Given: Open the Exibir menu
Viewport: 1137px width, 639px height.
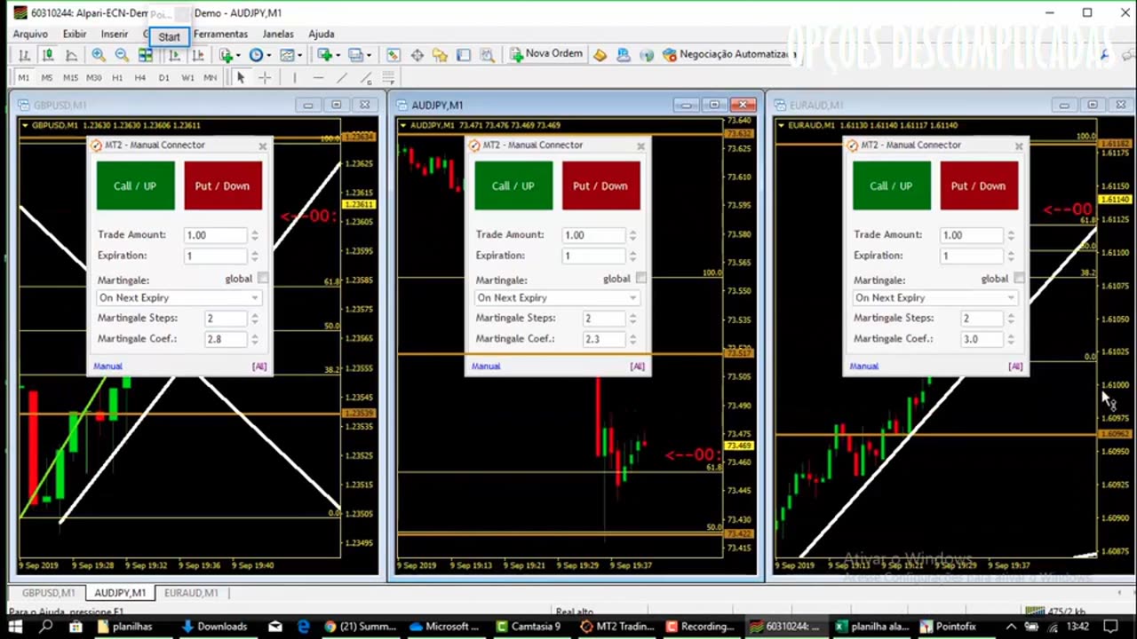Looking at the screenshot, I should pyautogui.click(x=75, y=34).
